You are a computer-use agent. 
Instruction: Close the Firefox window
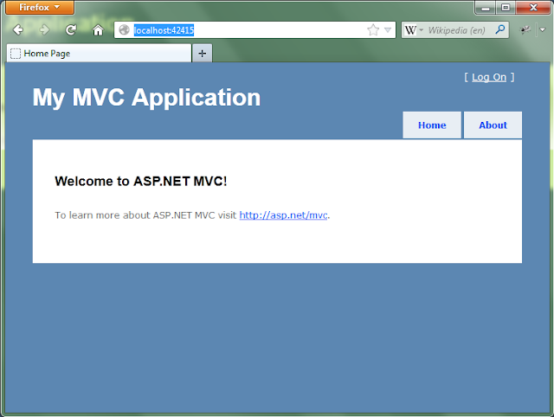pyautogui.click(x=533, y=8)
